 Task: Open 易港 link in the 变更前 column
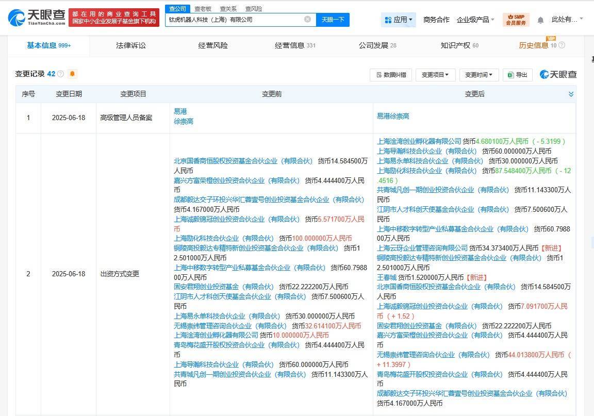tap(180, 111)
